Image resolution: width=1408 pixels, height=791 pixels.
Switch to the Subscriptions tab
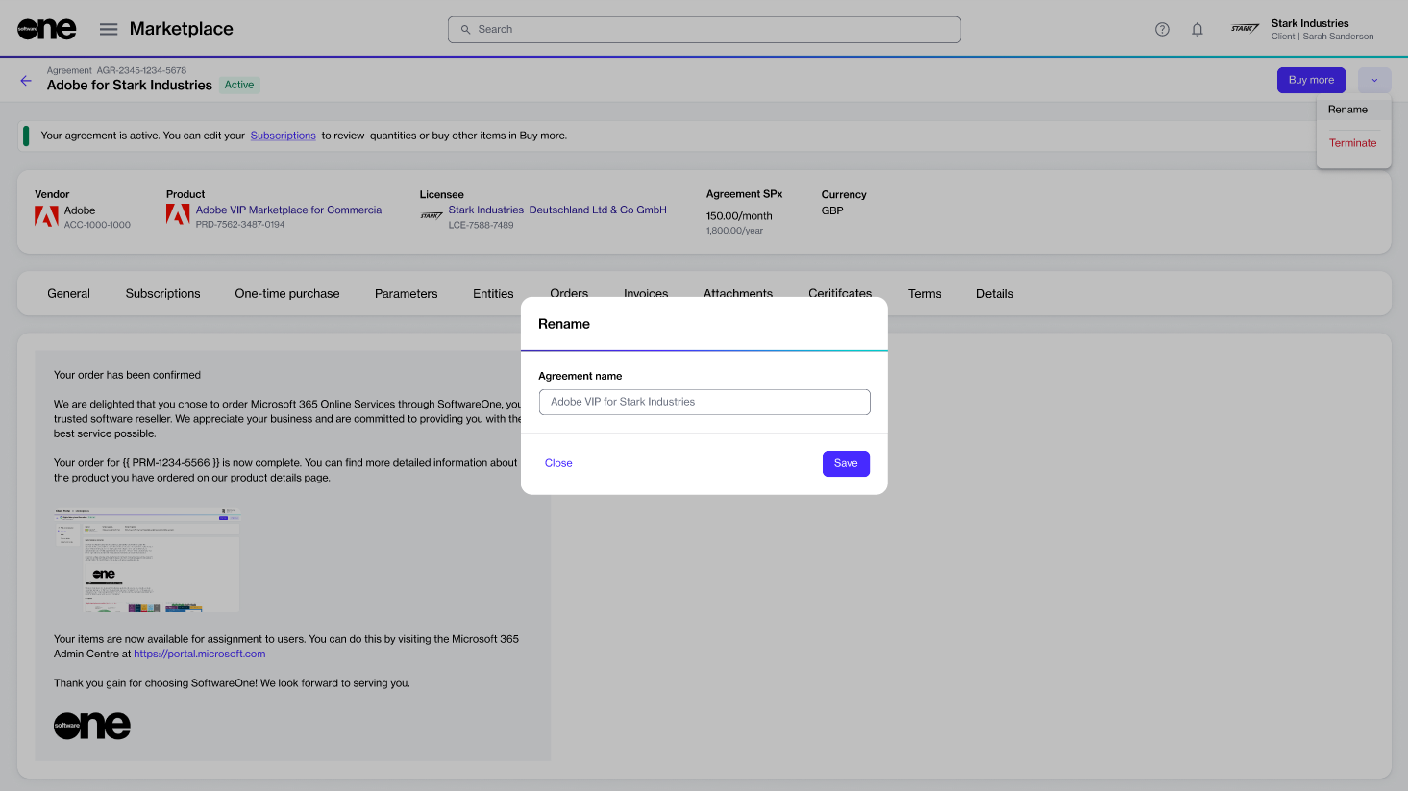pyautogui.click(x=162, y=294)
